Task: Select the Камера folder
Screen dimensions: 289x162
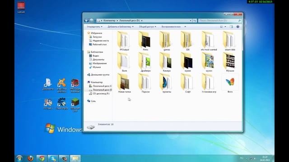Action: [x=167, y=62]
